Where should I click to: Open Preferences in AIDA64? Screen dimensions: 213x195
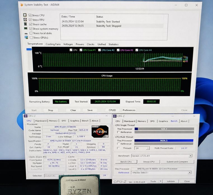coord(129,110)
